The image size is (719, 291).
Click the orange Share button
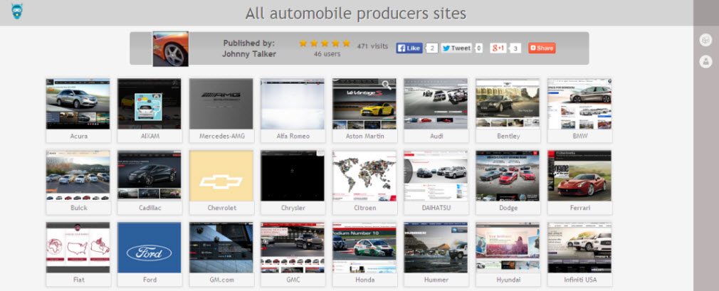coord(542,48)
